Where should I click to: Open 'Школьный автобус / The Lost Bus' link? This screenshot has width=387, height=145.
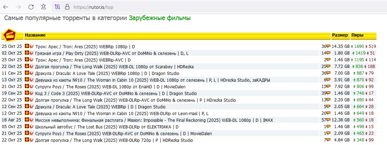[x=107, y=127]
